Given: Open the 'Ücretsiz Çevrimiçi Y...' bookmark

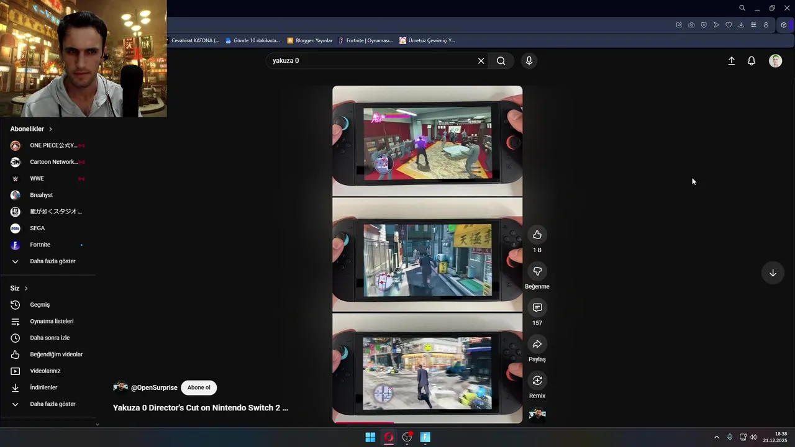Looking at the screenshot, I should [427, 40].
